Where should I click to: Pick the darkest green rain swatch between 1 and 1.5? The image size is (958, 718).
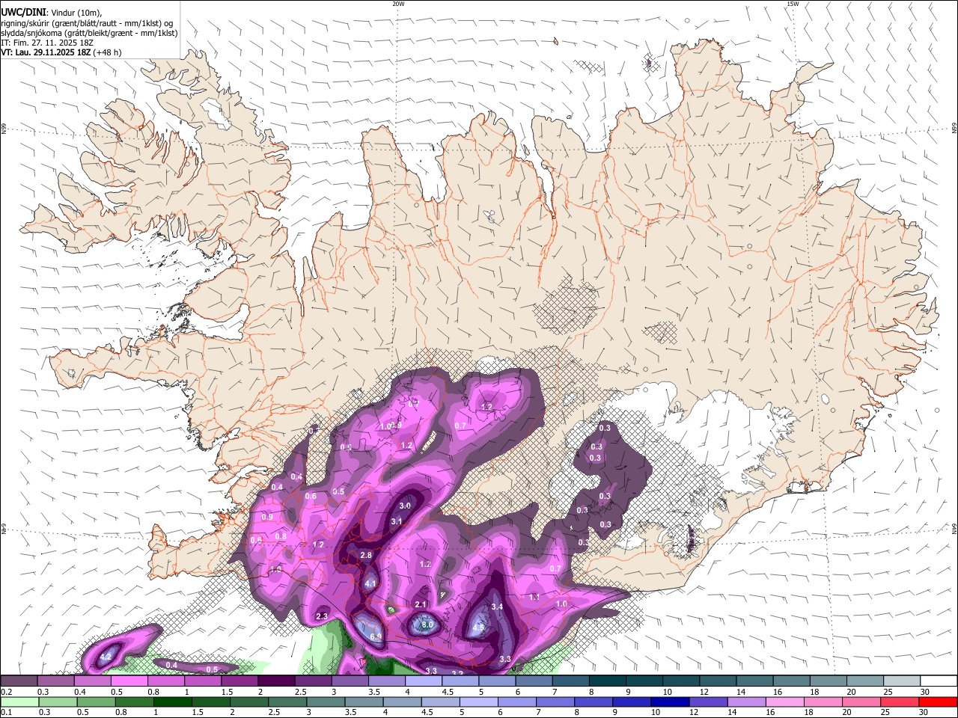[172, 702]
